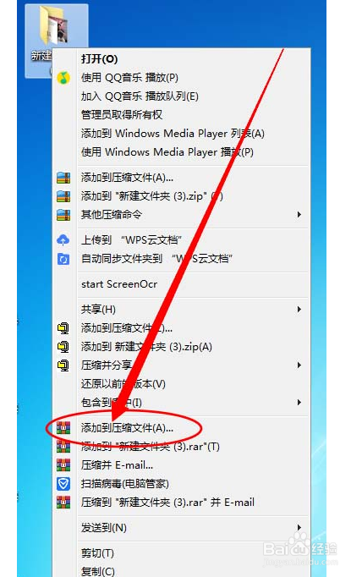Click the sync folder icon for 自动同步文件夹到

63,259
